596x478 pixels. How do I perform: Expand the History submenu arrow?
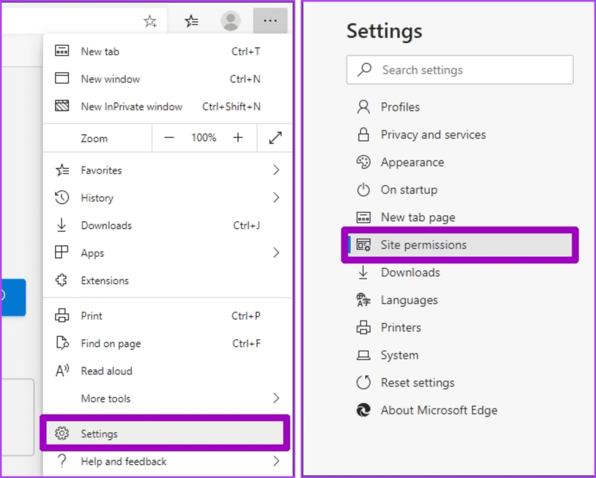click(x=276, y=198)
